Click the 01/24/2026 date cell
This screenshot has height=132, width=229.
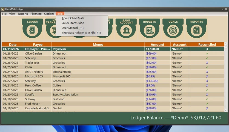(13, 72)
